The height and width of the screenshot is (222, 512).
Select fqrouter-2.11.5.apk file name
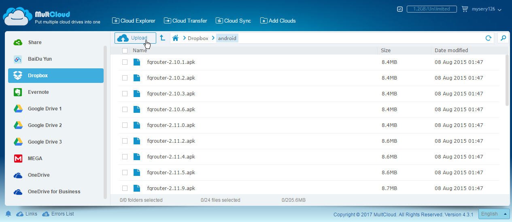(171, 172)
